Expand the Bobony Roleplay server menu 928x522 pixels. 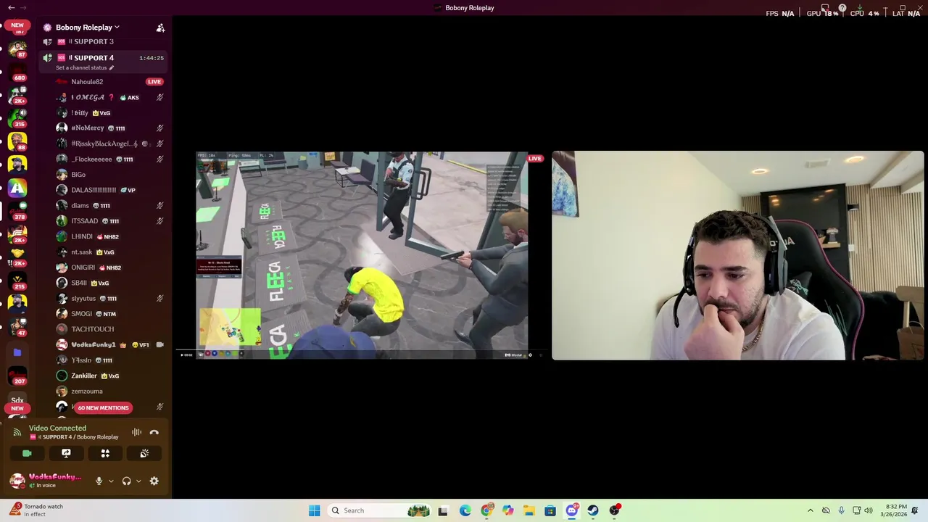[87, 28]
